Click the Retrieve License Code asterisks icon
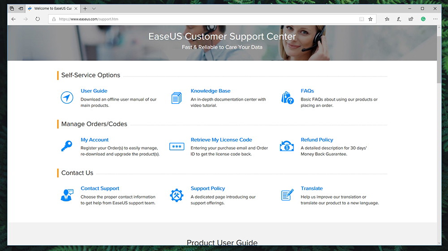The image size is (448, 251). [x=177, y=147]
